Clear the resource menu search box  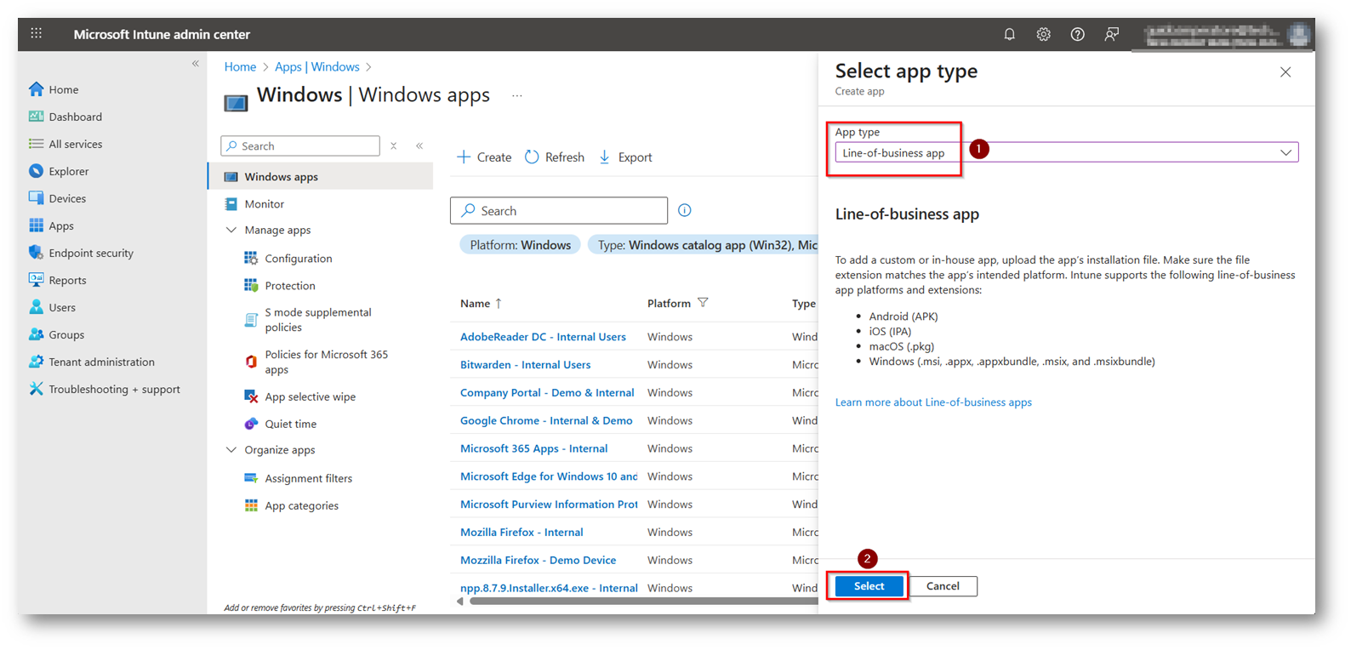coord(394,145)
